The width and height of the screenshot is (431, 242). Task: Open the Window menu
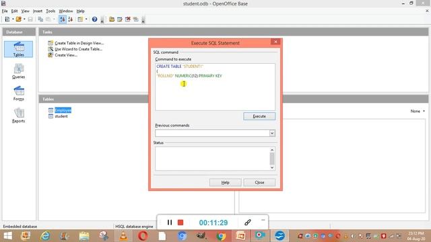point(66,11)
